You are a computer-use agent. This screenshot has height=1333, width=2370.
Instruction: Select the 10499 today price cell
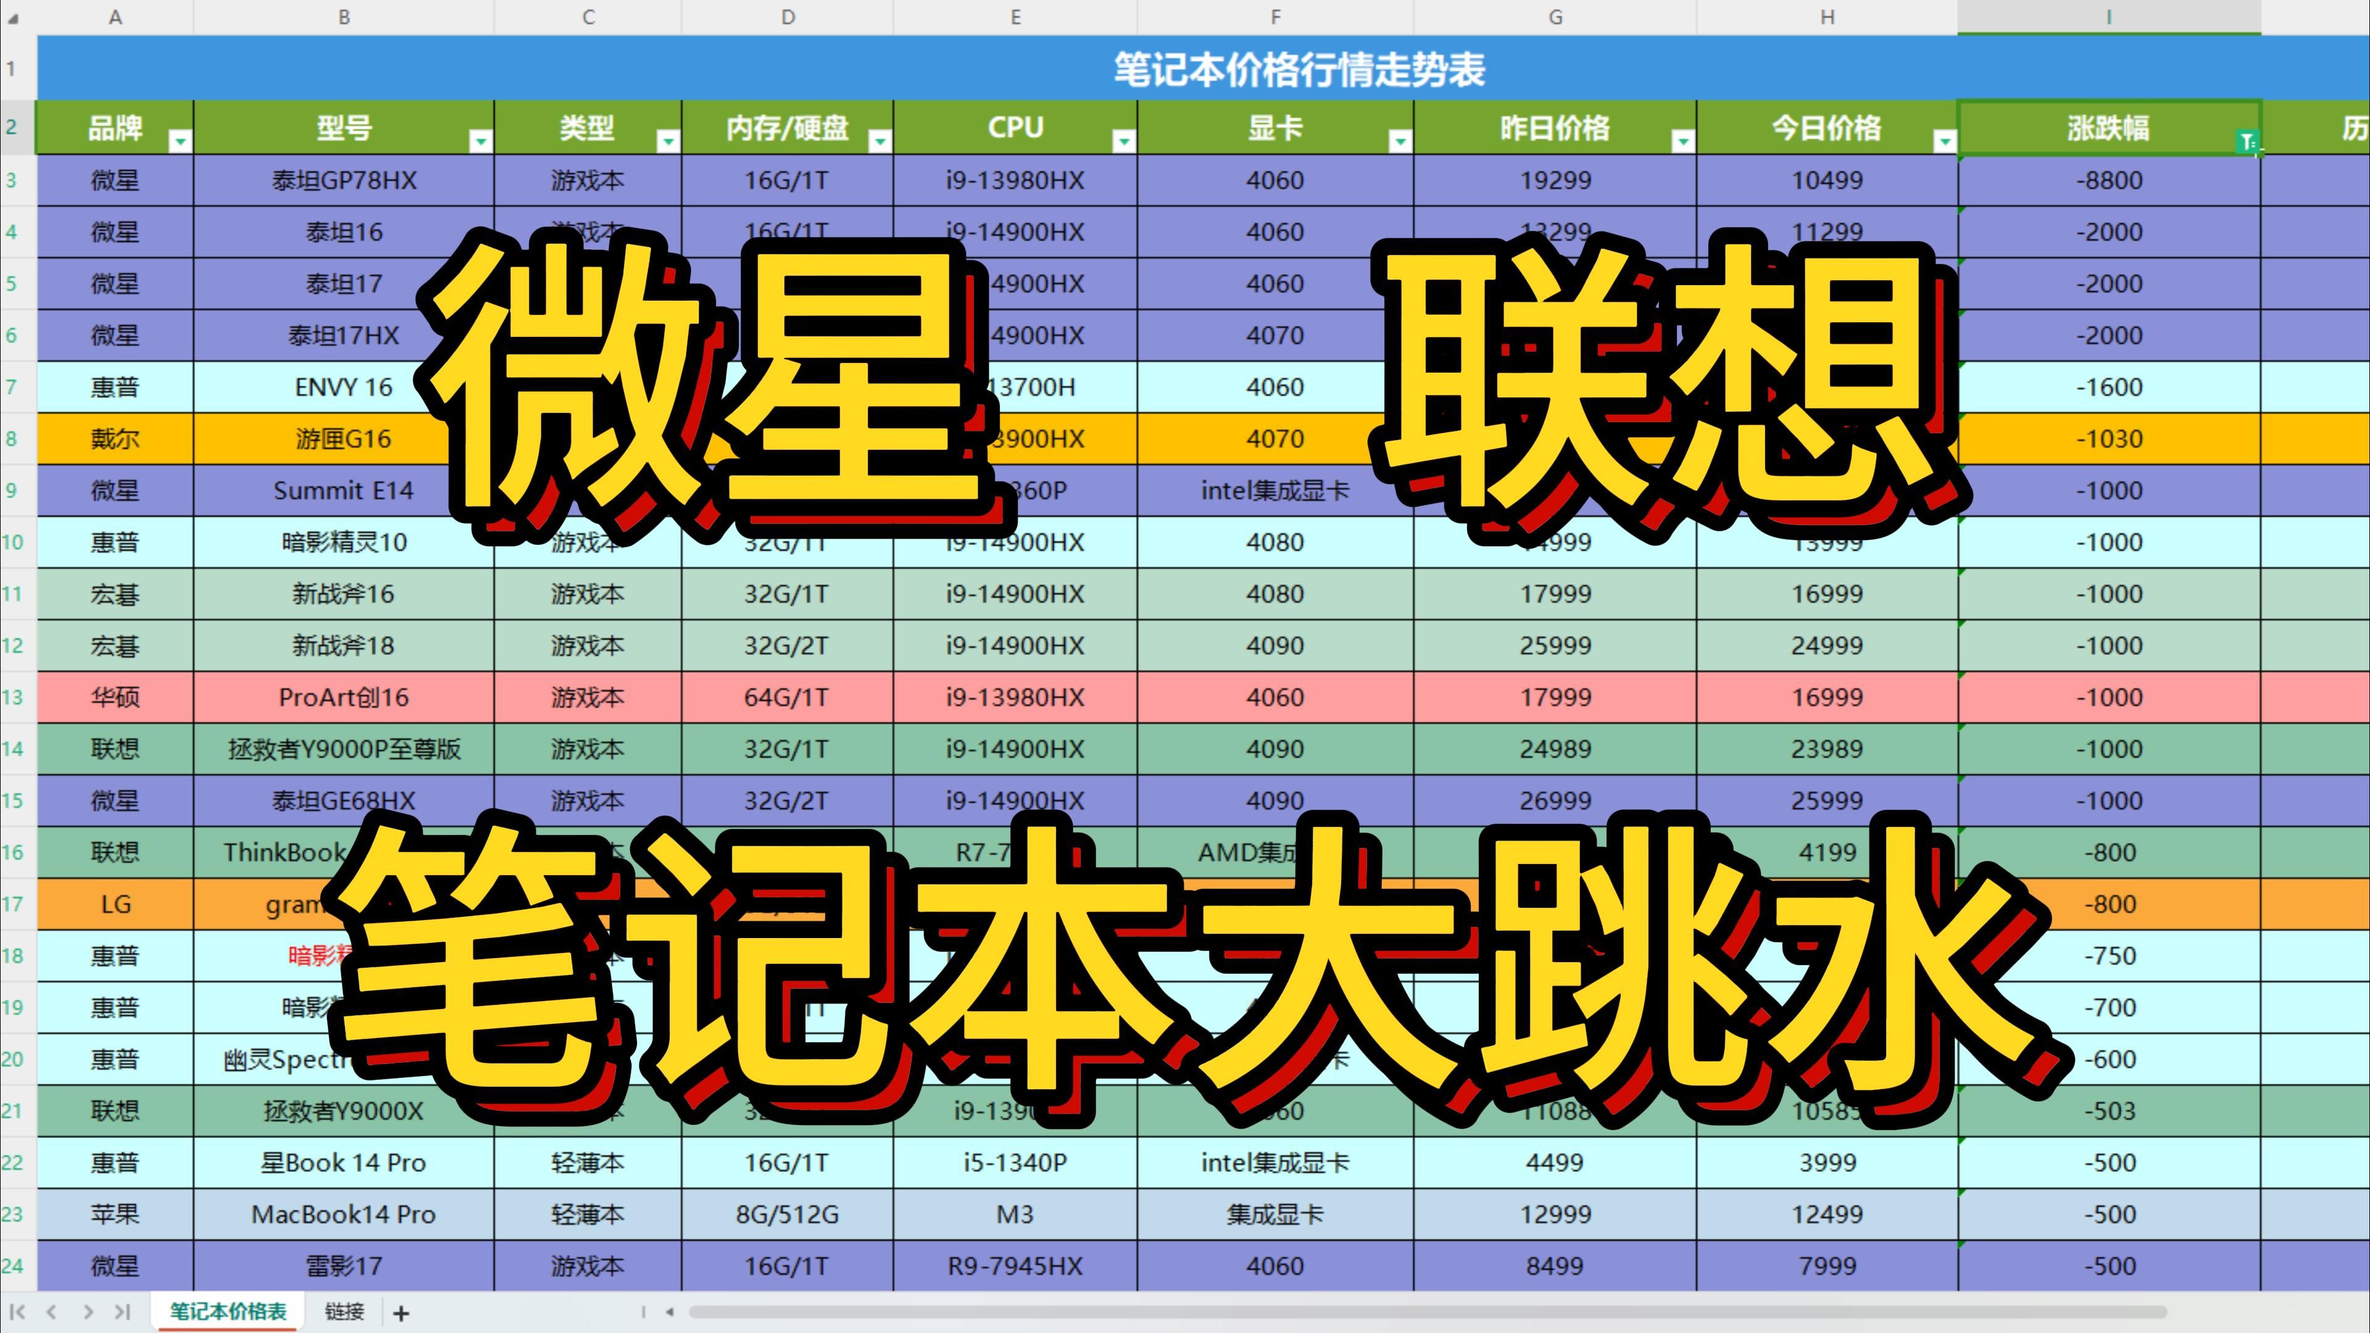pyautogui.click(x=1826, y=180)
